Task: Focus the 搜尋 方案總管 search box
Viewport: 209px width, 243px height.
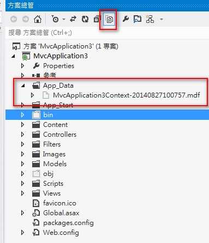Action: (108, 33)
